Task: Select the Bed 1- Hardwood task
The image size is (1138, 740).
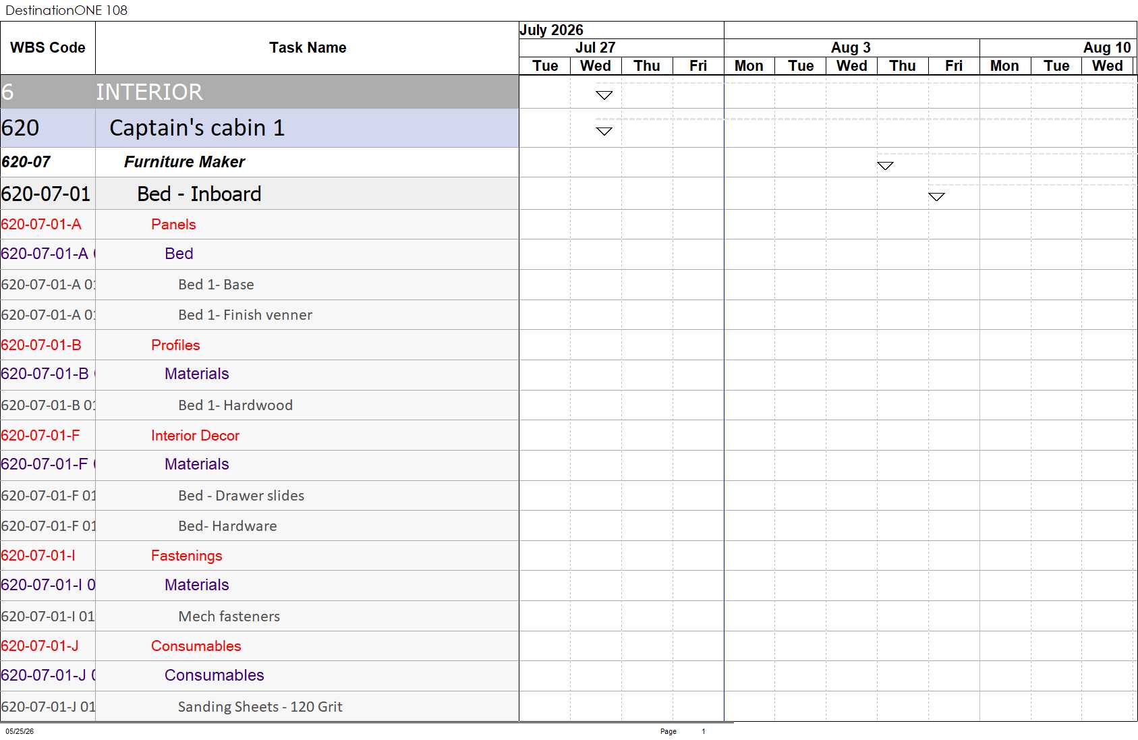Action: 235,405
